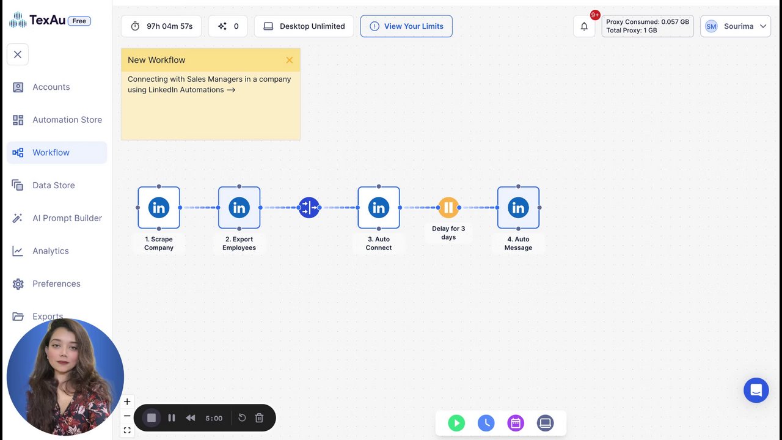Click the New Workflow note title

tap(156, 60)
